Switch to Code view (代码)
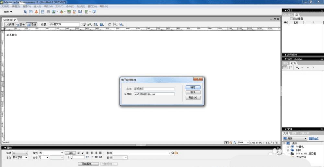The height and width of the screenshot is (167, 324). [9, 24]
